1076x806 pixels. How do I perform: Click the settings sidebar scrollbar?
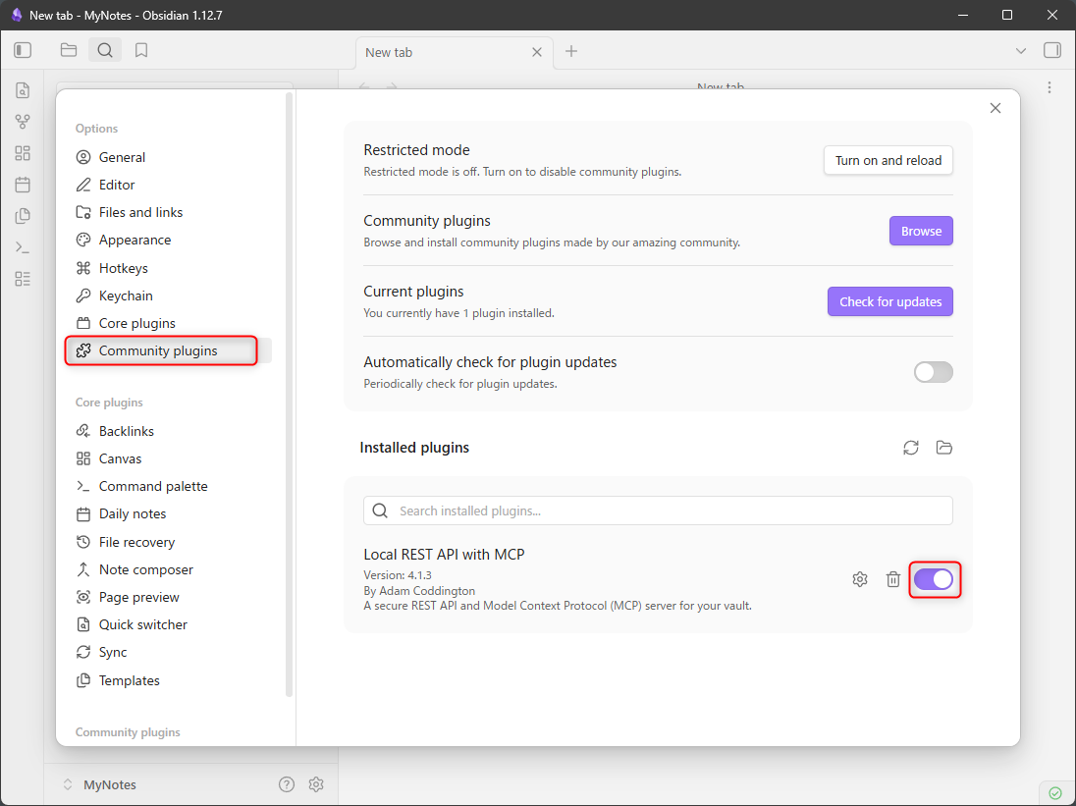[290, 395]
